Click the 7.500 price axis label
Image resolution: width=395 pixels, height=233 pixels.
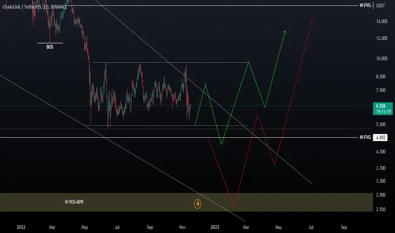coord(381,90)
